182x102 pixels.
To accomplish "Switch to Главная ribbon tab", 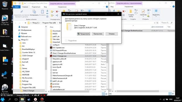I will [25, 7].
